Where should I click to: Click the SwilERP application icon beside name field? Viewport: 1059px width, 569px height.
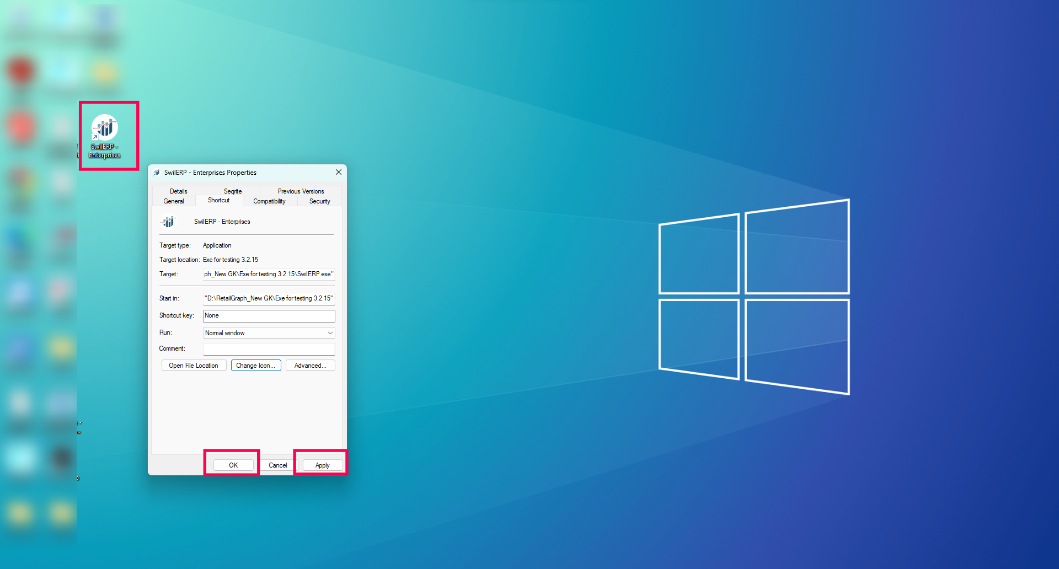point(168,222)
